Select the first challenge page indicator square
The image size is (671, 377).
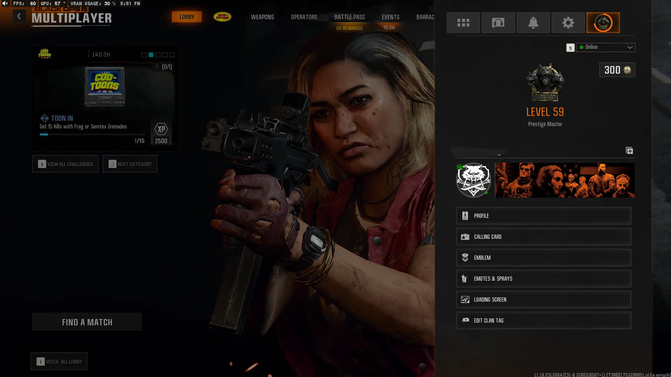(144, 55)
